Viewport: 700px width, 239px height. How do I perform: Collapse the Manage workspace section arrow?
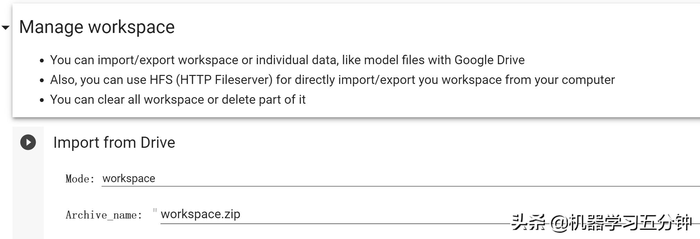point(6,27)
